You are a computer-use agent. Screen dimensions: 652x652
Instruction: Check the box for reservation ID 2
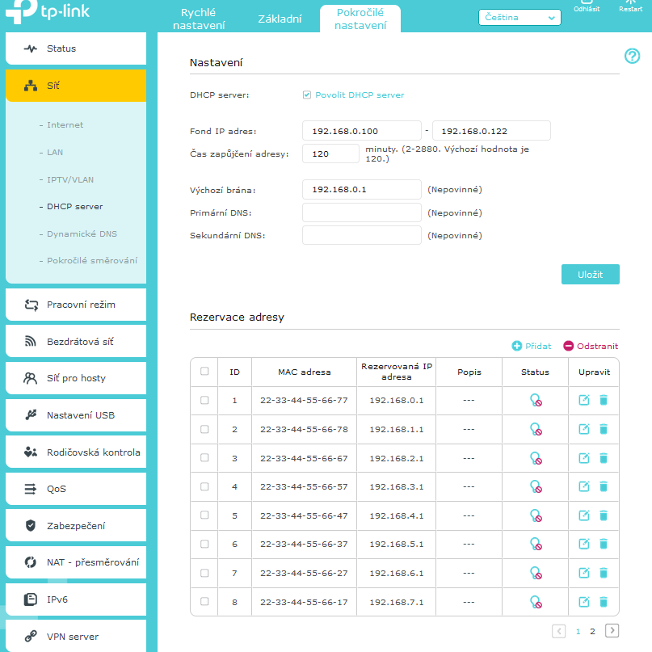(204, 429)
